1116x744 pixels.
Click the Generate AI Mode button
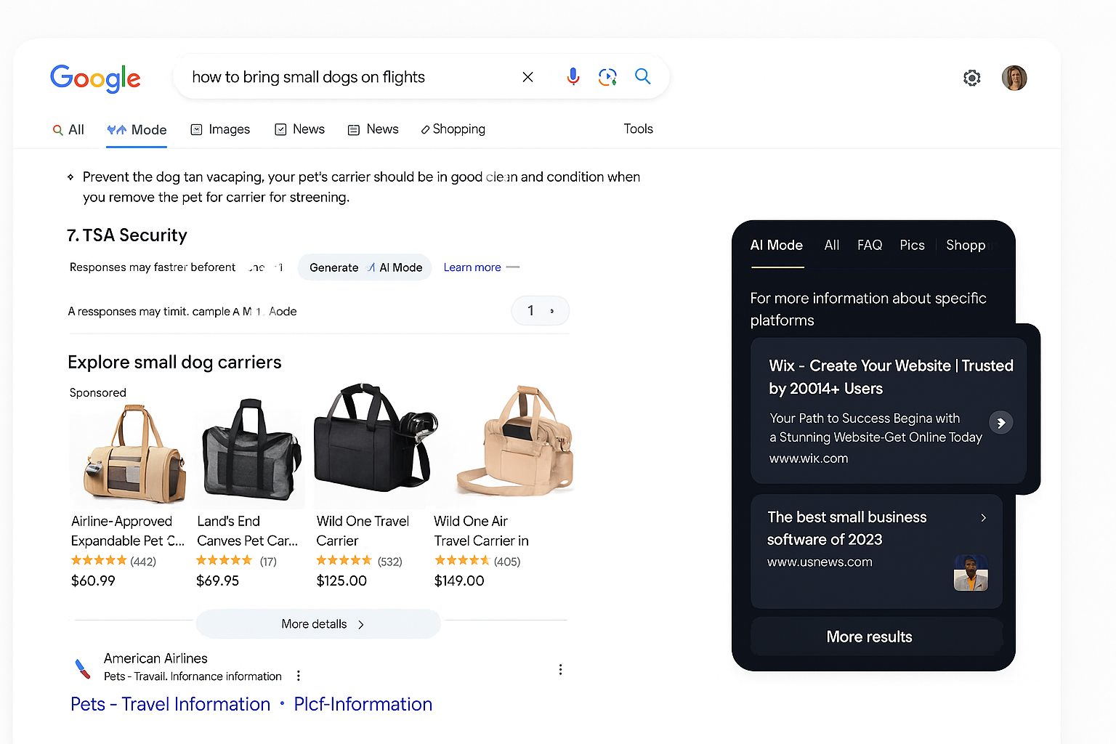click(365, 267)
